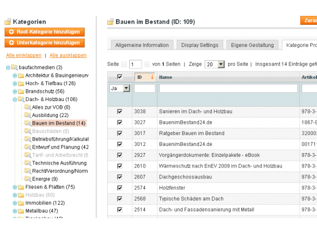Click the Zurück button
The height and width of the screenshot is (232, 317).
(x=309, y=21)
